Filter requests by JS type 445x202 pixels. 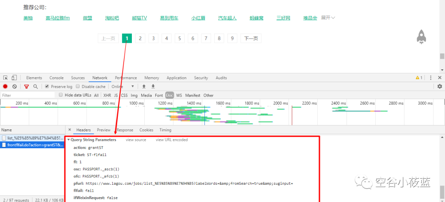coord(116,95)
